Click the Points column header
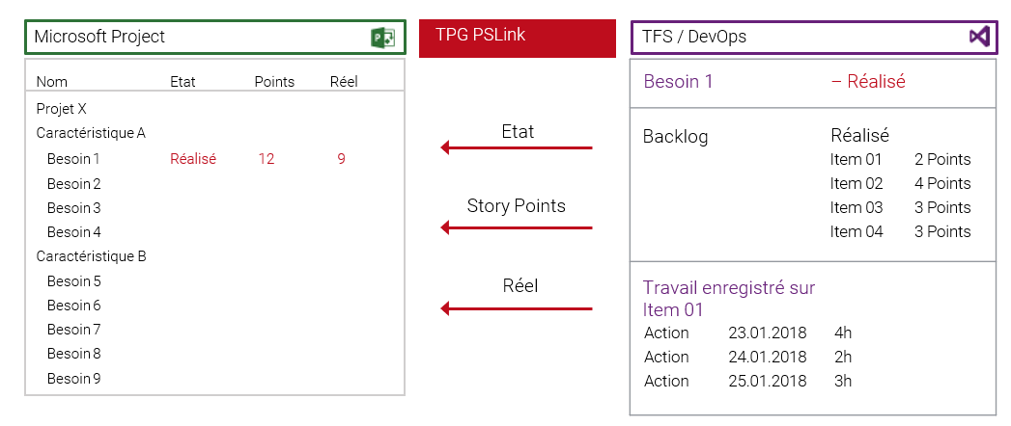Viewport: 1011px width, 426px height. click(x=274, y=82)
